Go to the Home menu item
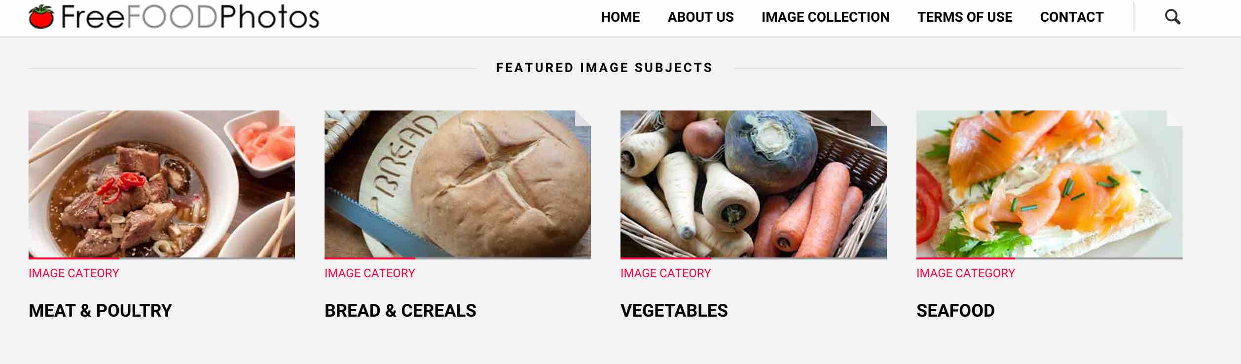 point(620,17)
